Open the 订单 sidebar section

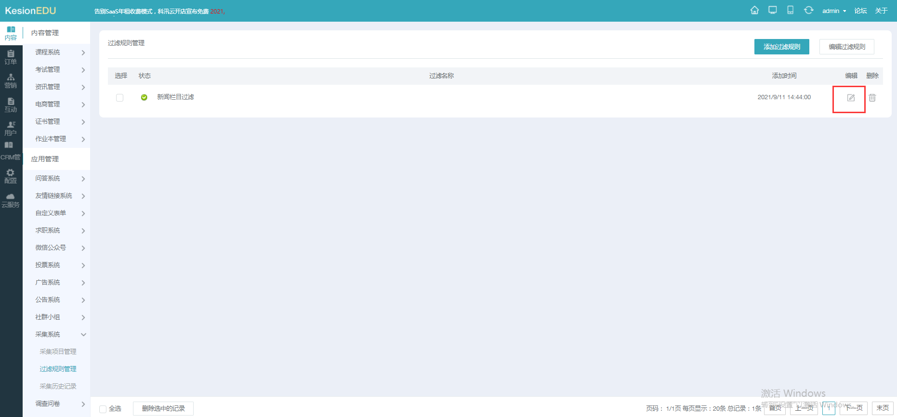[x=11, y=57]
